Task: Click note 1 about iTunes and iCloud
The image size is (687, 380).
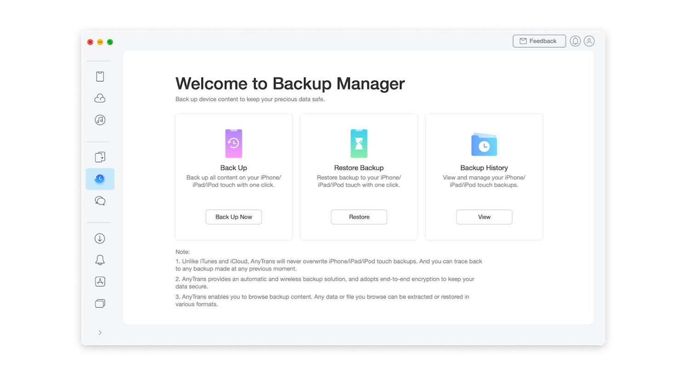Action: coord(329,265)
